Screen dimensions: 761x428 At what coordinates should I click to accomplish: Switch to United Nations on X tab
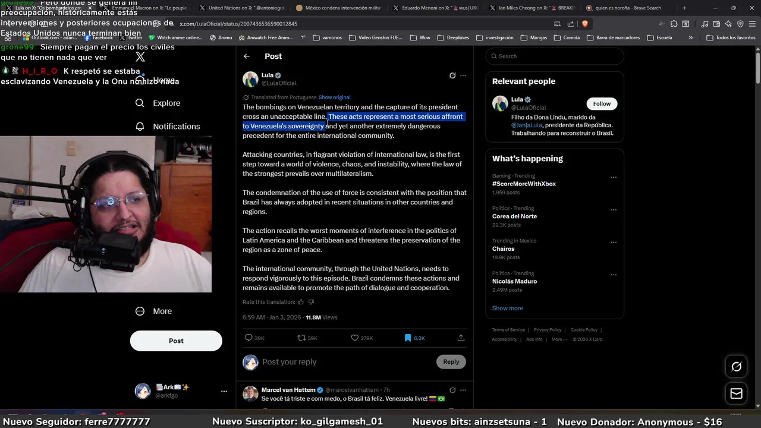pos(243,8)
